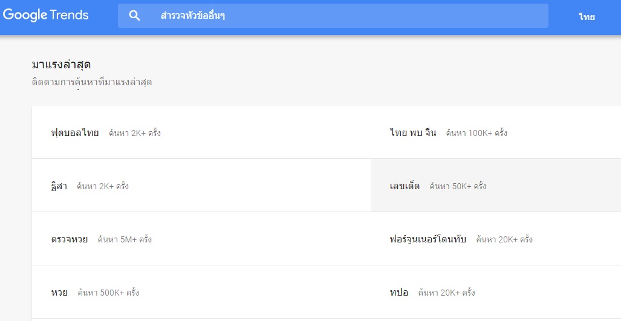The height and width of the screenshot is (321, 621).
Task: Open the ไทย พบ จีน trending search
Action: point(412,132)
